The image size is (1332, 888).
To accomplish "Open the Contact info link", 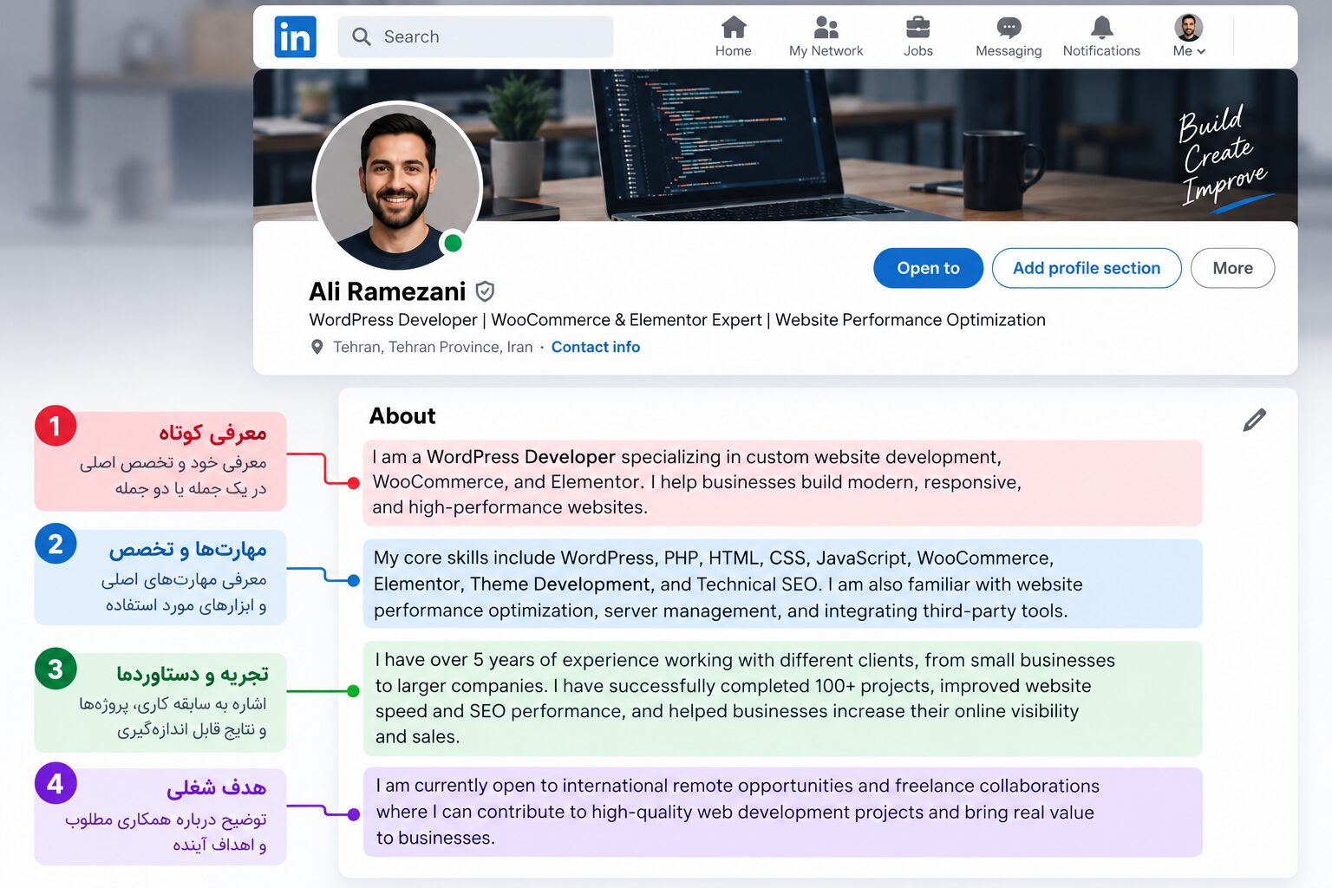I will point(596,347).
